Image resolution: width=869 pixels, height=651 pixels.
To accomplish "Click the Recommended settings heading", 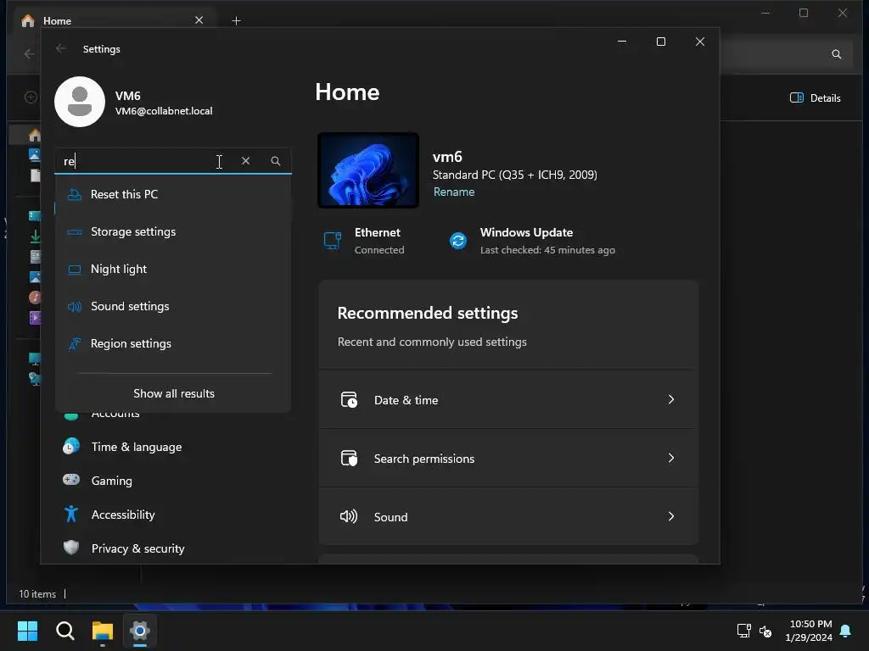I will pos(428,314).
